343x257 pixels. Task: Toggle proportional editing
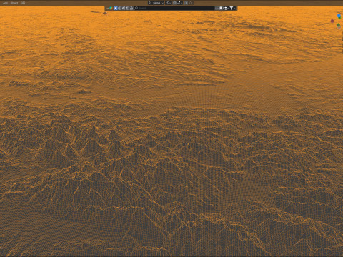[x=186, y=3]
